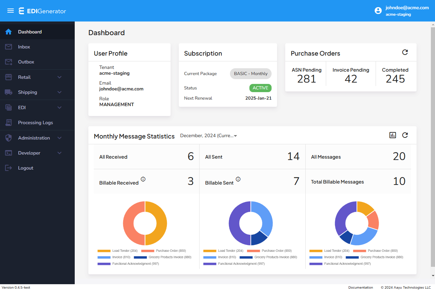Click the info icon beside Billable Sent

(x=238, y=179)
